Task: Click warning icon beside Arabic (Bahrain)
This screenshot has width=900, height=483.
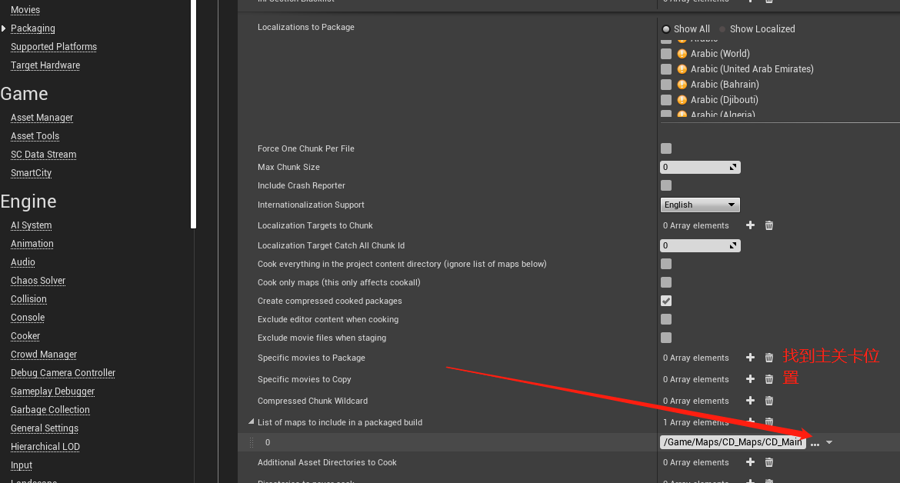Action: coord(682,85)
